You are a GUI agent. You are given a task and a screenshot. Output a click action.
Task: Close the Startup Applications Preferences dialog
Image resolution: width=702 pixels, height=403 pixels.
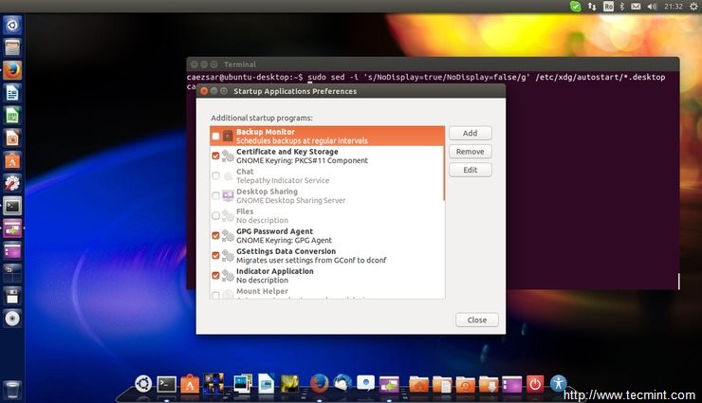pyautogui.click(x=476, y=320)
